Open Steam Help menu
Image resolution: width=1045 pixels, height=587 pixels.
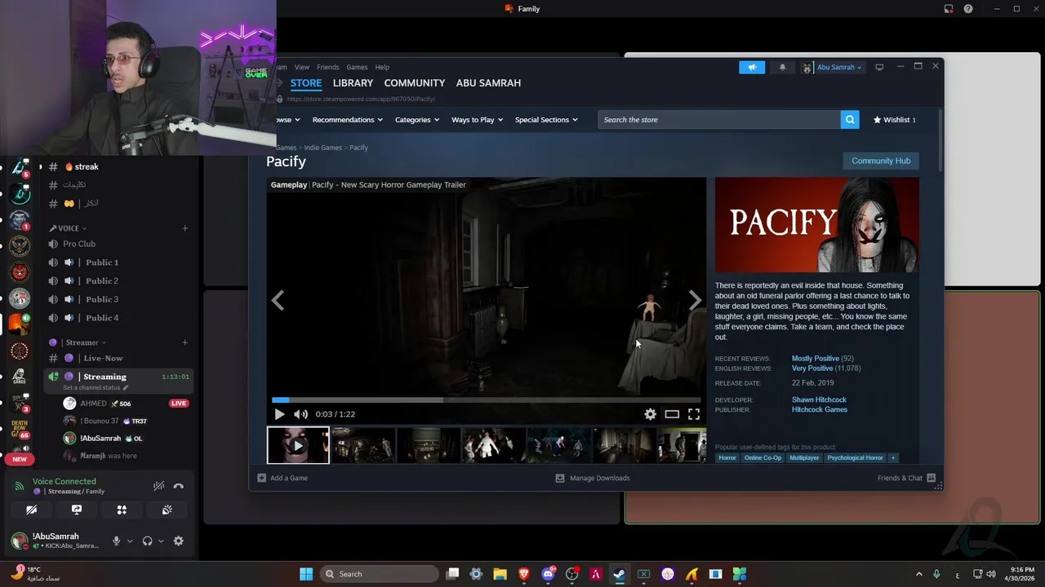click(x=382, y=67)
